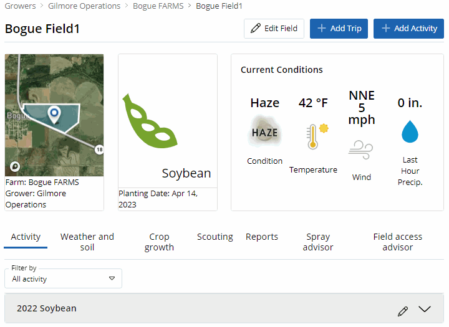Open the Filter by All activity dropdown
The image size is (449, 327).
[x=63, y=278]
